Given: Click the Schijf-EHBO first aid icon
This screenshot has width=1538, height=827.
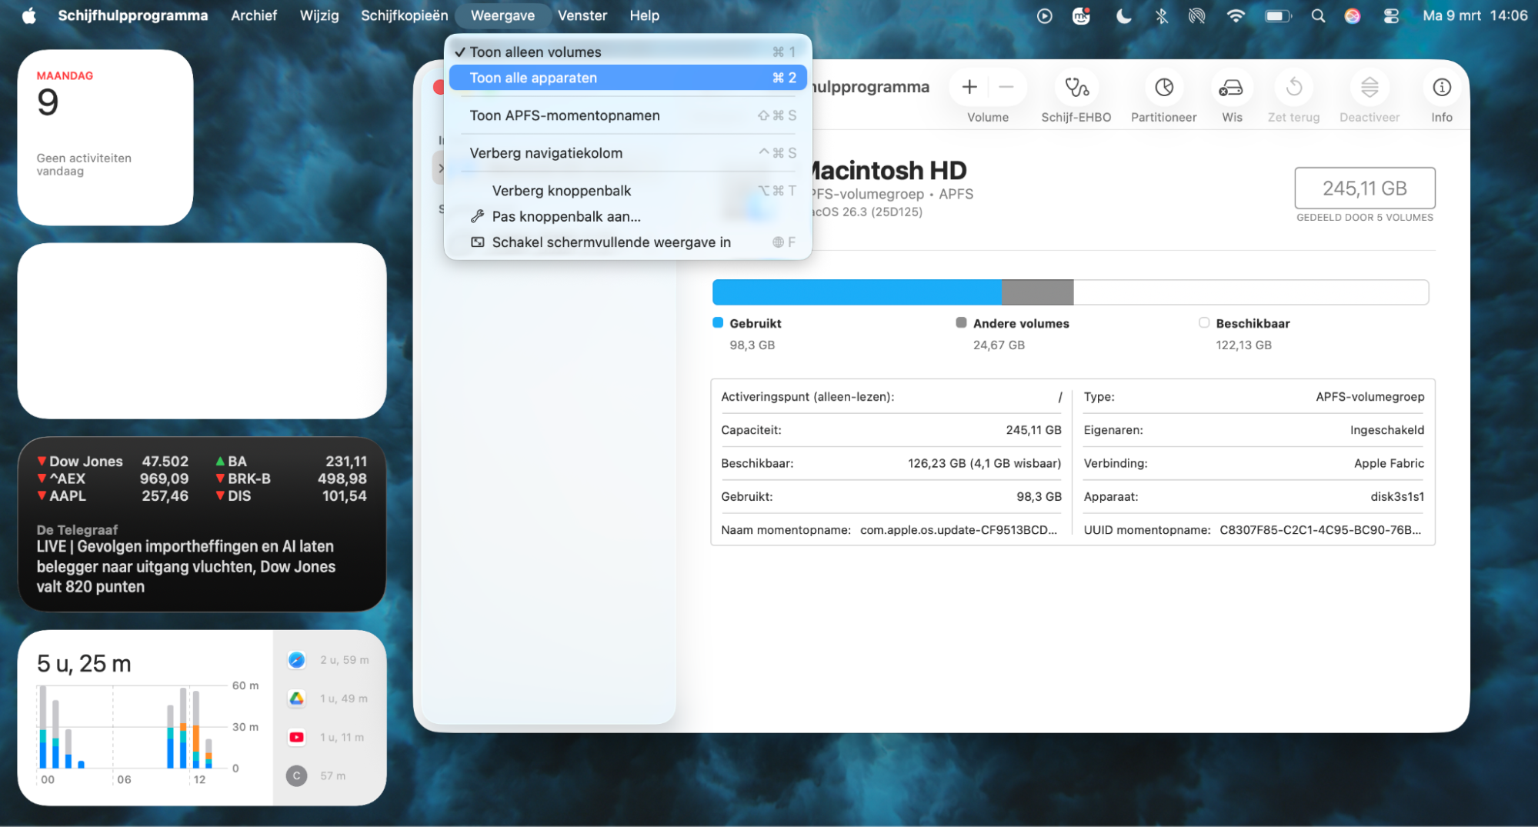Looking at the screenshot, I should (1076, 88).
